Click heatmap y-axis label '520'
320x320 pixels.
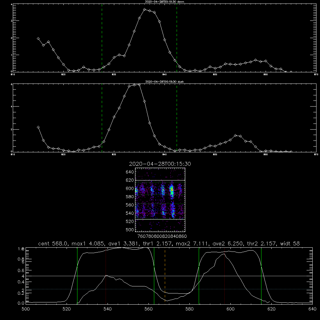(x=130, y=221)
